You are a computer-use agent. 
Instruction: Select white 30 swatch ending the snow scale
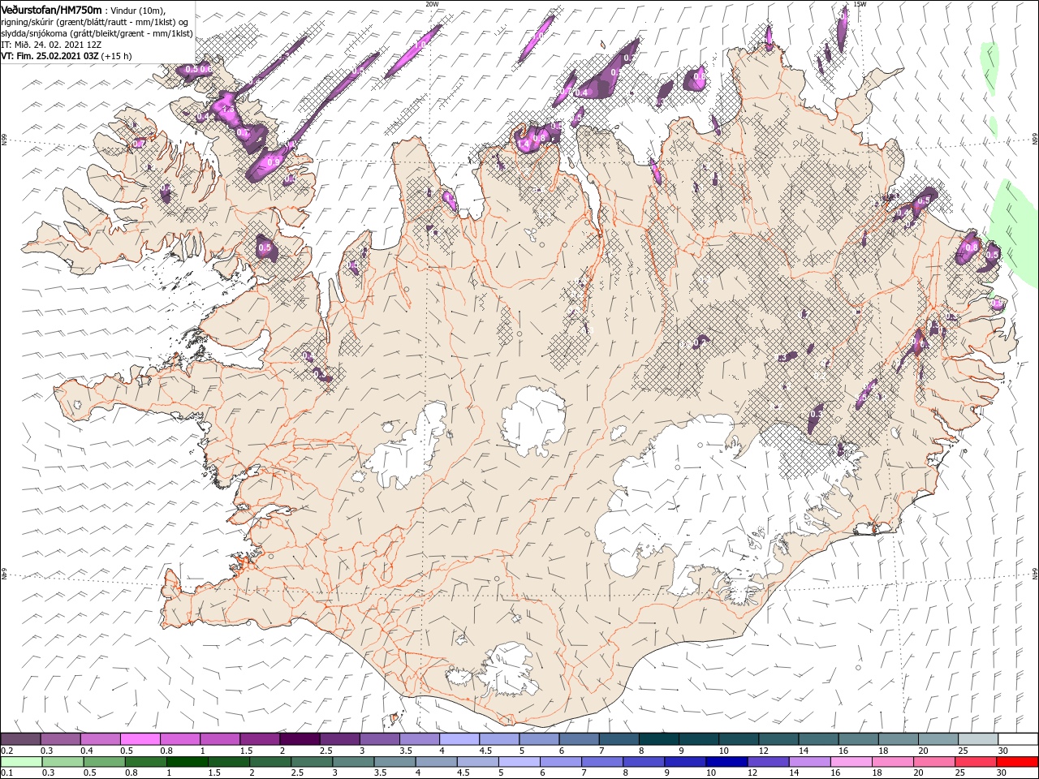[1016, 739]
